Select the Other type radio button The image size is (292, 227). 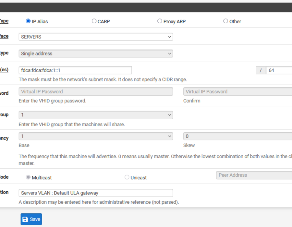[225, 21]
